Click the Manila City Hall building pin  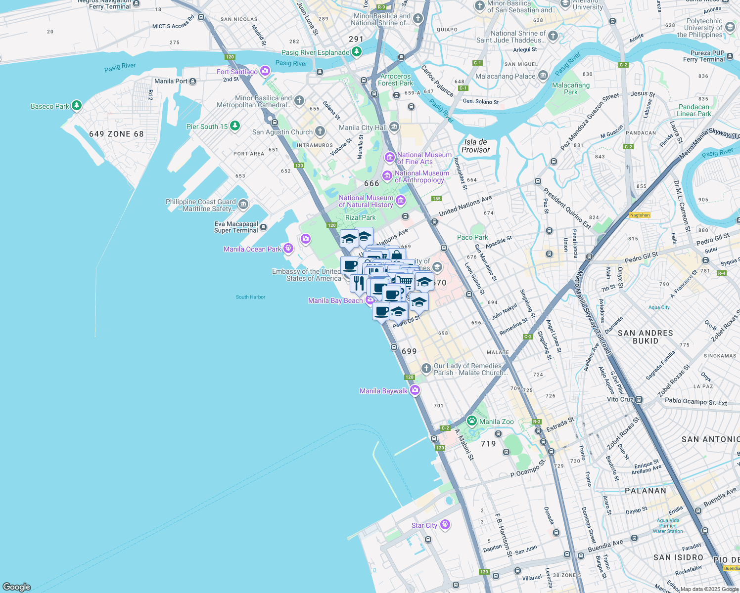[394, 127]
